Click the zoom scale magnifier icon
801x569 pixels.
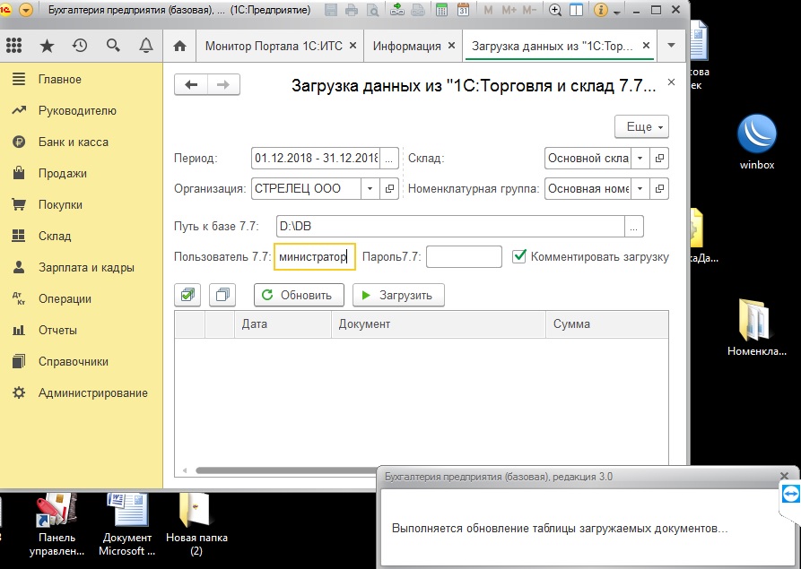pos(555,10)
